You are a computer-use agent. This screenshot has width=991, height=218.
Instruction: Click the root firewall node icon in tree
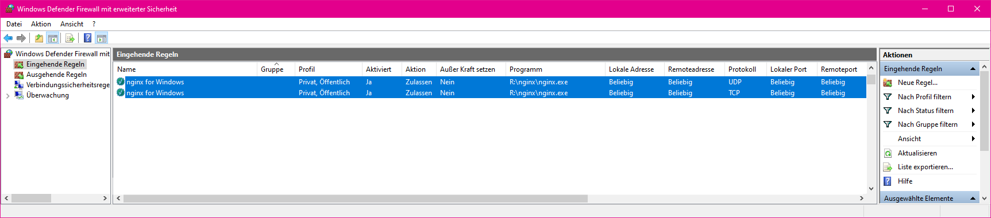tap(8, 53)
